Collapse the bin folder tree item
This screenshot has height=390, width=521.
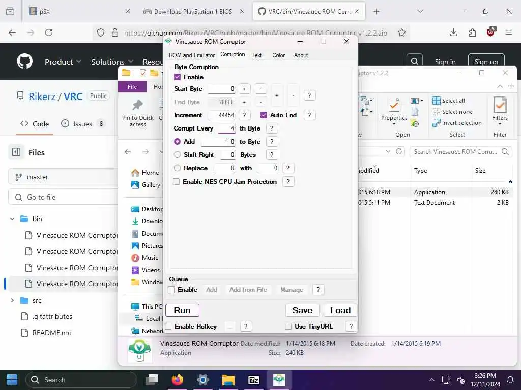[12, 219]
